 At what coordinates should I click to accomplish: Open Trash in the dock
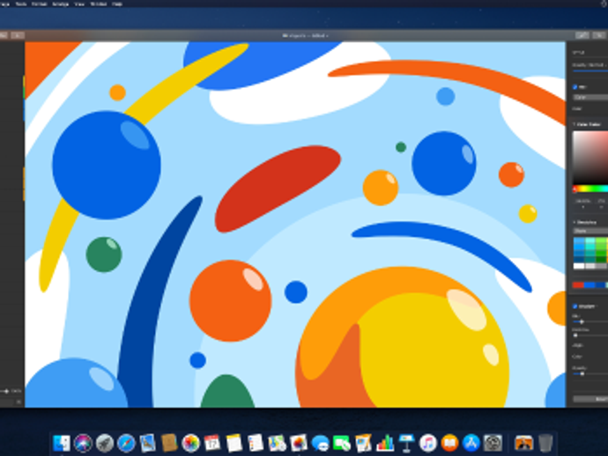pos(545,443)
